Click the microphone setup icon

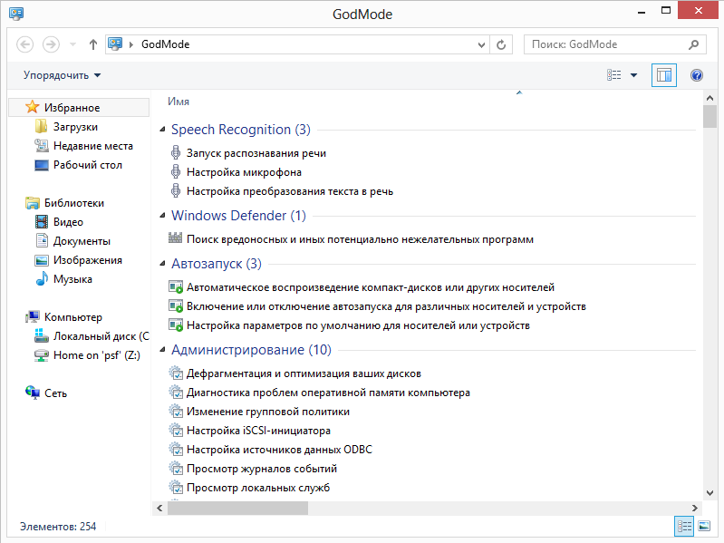pos(177,172)
